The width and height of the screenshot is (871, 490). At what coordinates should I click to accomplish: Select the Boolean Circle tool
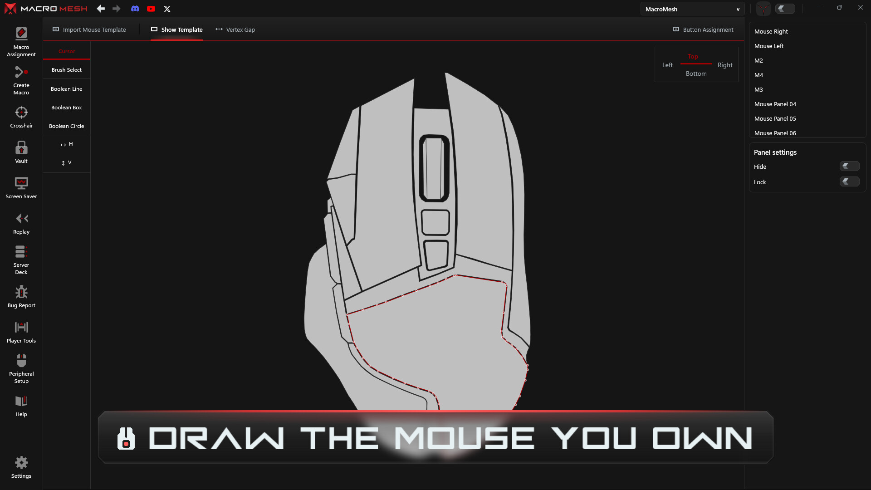pos(67,126)
